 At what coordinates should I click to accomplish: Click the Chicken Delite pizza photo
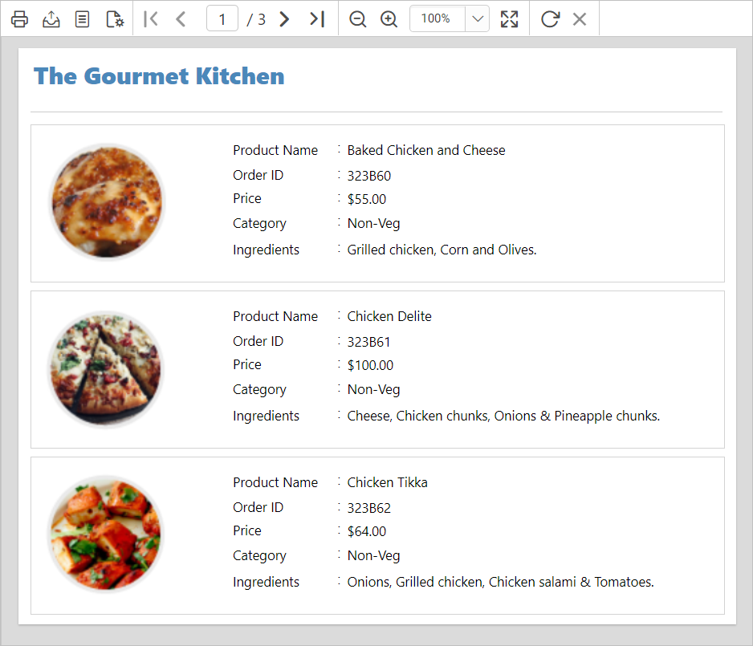click(107, 369)
